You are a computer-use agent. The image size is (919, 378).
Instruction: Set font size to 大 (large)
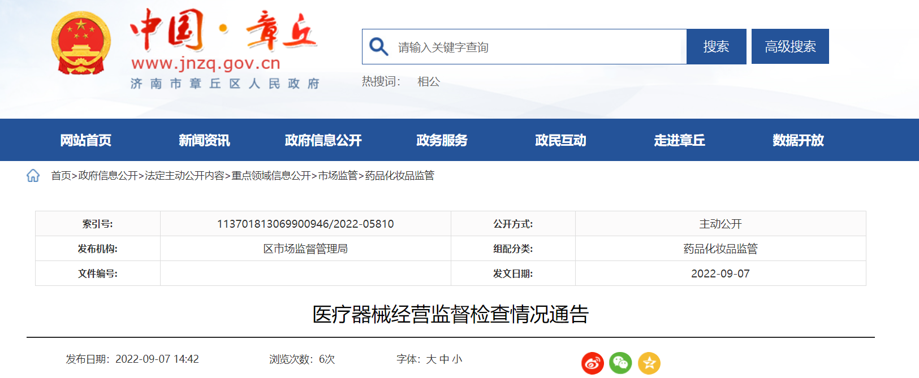(431, 359)
